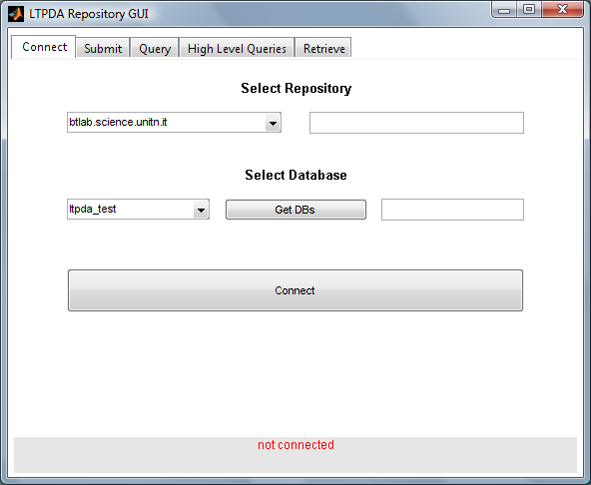Click the 'not connected' status text

(295, 445)
